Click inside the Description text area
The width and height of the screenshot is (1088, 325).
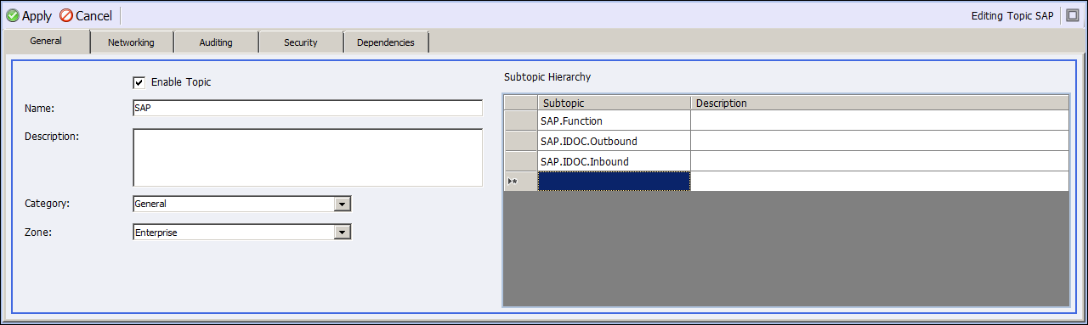(308, 157)
